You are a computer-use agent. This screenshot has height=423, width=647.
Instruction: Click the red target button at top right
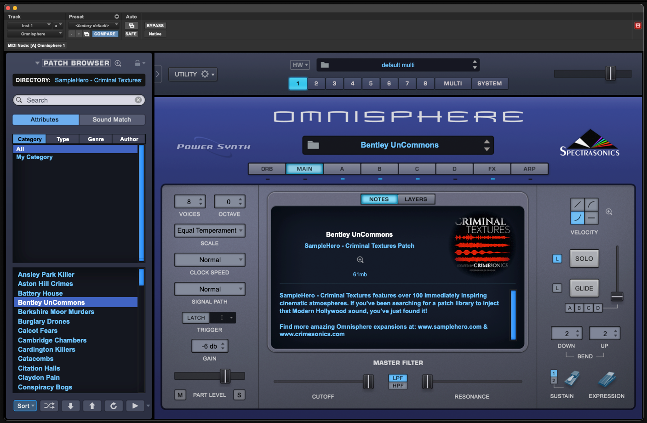(x=638, y=26)
